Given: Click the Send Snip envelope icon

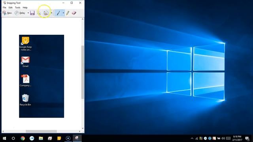Looking at the screenshot, I should tap(46, 13).
